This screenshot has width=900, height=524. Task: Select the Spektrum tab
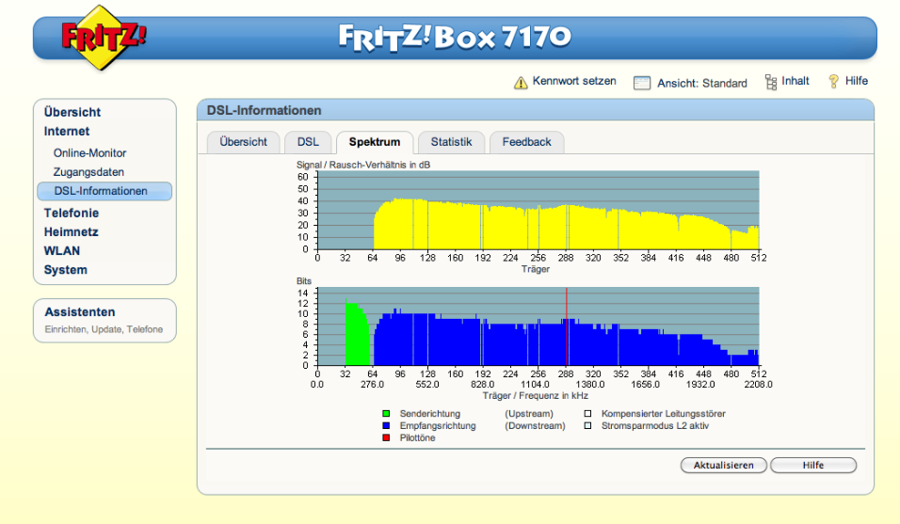pyautogui.click(x=375, y=142)
